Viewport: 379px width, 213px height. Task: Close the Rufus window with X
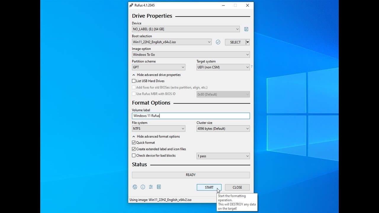[x=248, y=5]
